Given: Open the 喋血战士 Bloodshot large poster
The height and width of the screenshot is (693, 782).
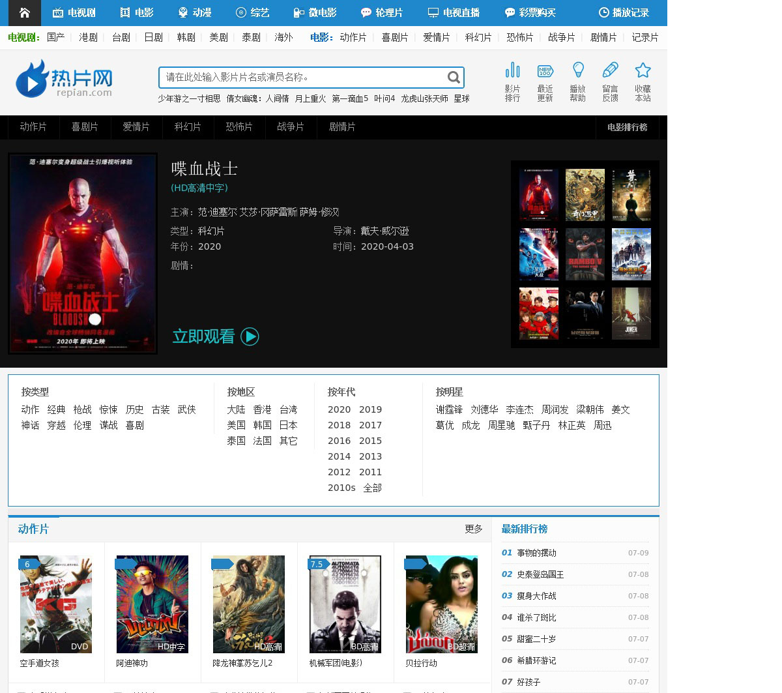Looking at the screenshot, I should 83,254.
